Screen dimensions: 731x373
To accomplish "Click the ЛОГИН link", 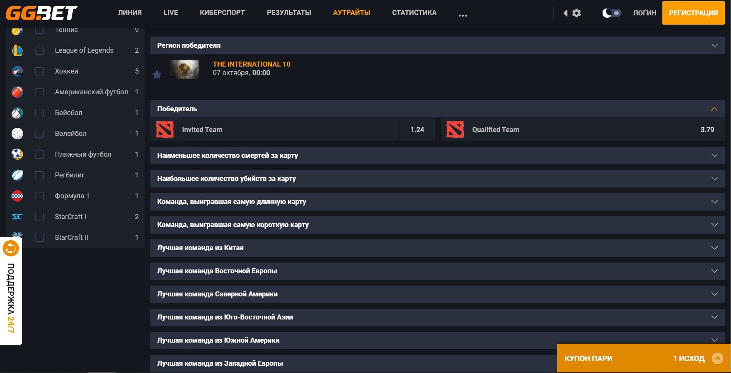I will (645, 13).
